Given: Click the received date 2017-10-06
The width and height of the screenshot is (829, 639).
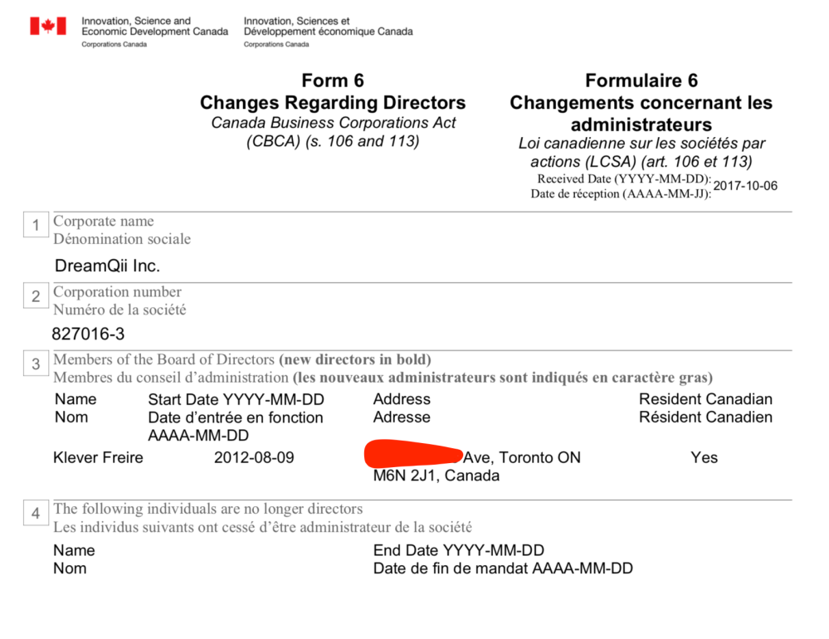Looking at the screenshot, I should 745,186.
